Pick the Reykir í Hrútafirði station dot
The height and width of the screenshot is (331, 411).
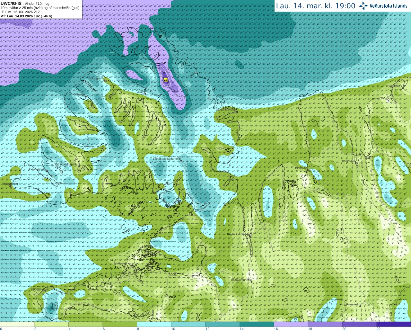(249, 236)
